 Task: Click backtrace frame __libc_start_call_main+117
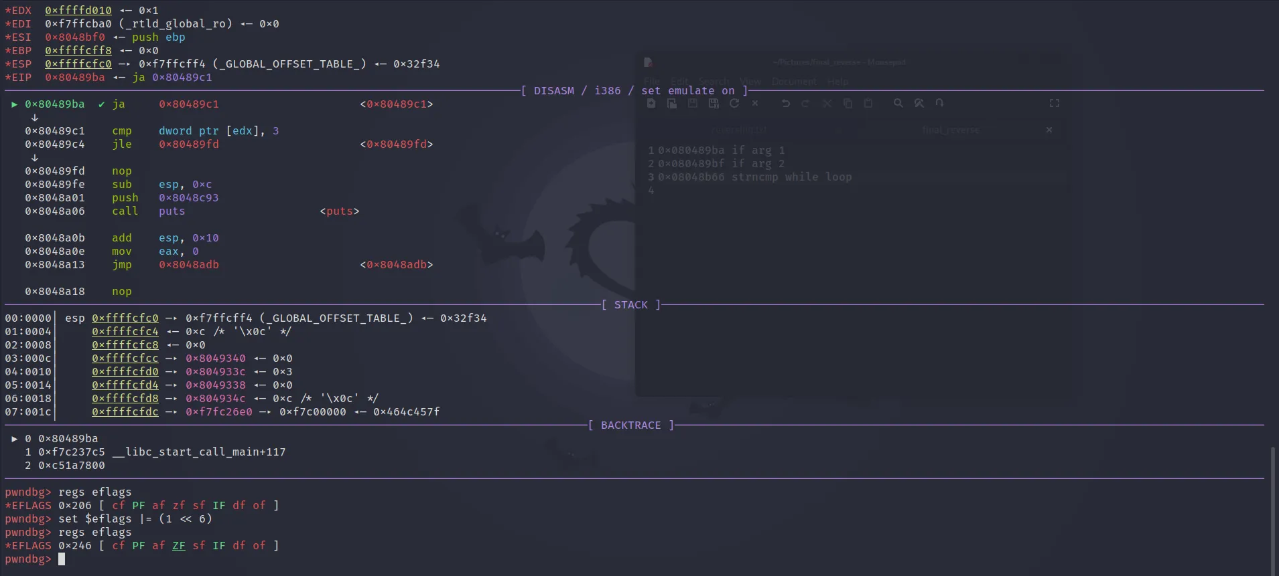(x=199, y=452)
